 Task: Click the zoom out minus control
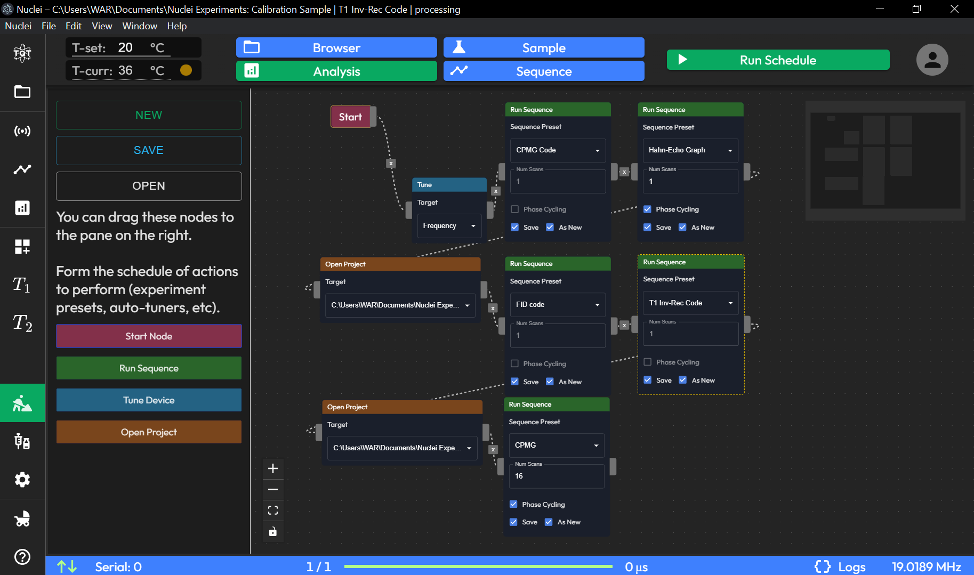(x=273, y=489)
